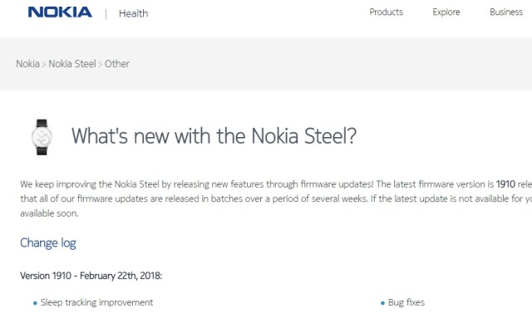Screen dimensions: 532x328
Task: Click the Nokia Steel watch image
Action: pyautogui.click(x=42, y=137)
